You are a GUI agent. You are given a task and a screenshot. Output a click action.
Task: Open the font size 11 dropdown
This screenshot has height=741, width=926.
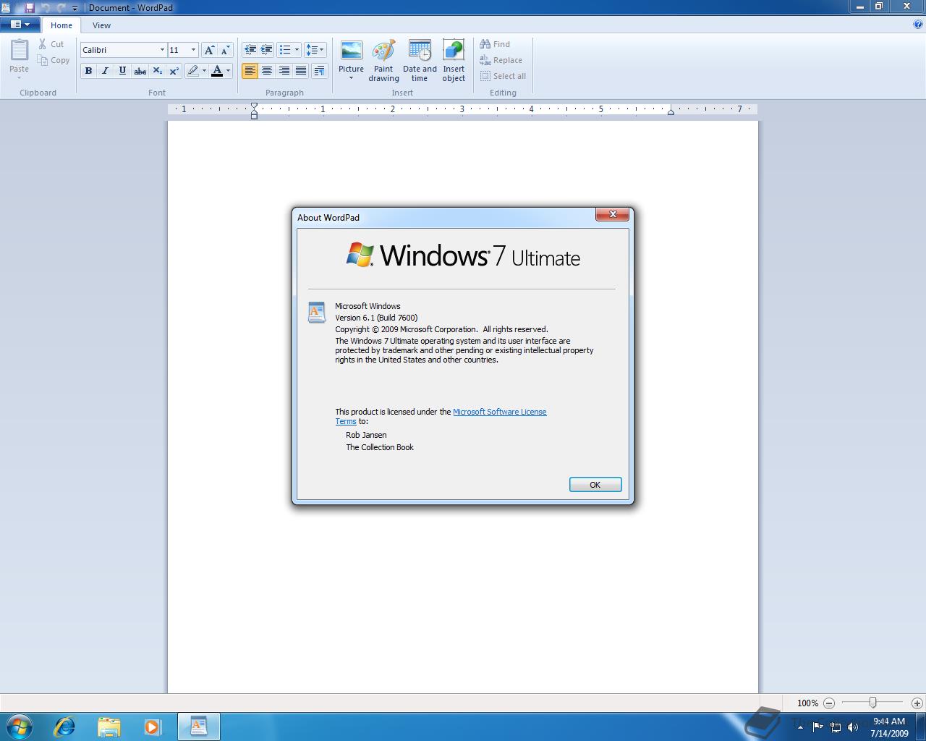coord(193,50)
